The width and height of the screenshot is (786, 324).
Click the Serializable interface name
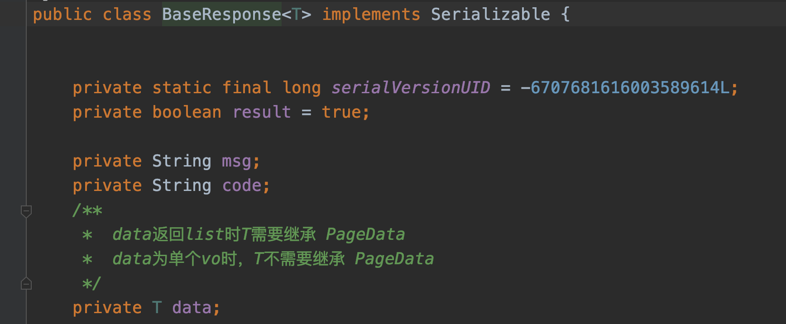(490, 14)
